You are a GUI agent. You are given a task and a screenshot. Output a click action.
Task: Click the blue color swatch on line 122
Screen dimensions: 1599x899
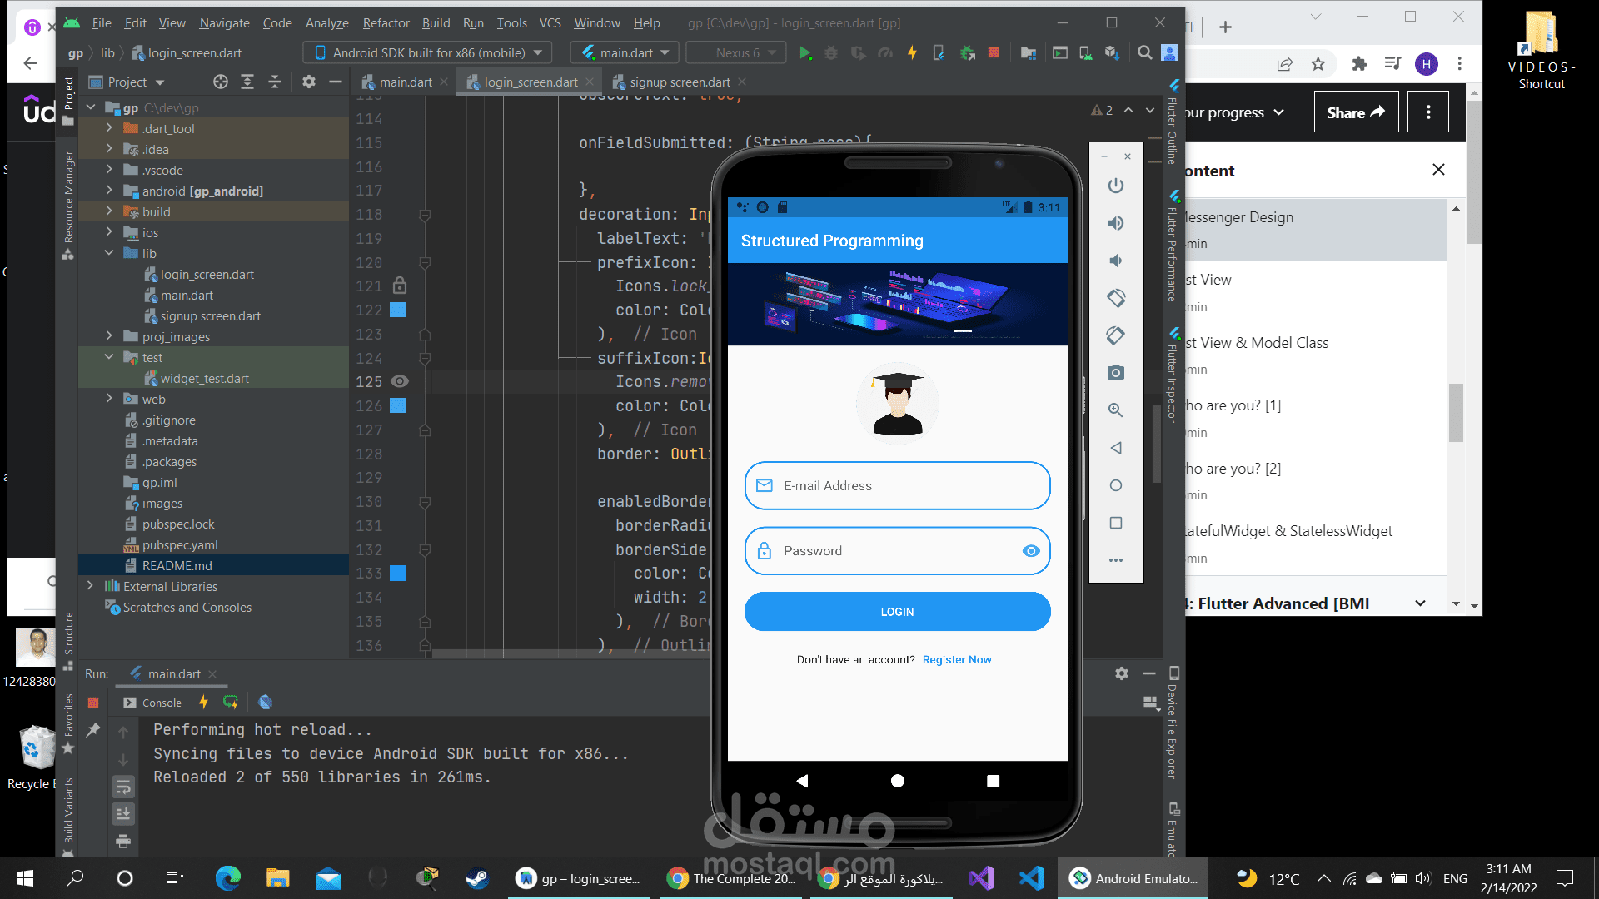pos(398,310)
